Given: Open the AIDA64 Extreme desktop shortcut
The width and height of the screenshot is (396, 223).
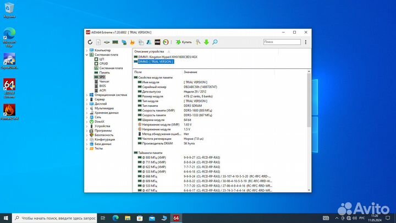Looking at the screenshot, I should click(x=9, y=88).
